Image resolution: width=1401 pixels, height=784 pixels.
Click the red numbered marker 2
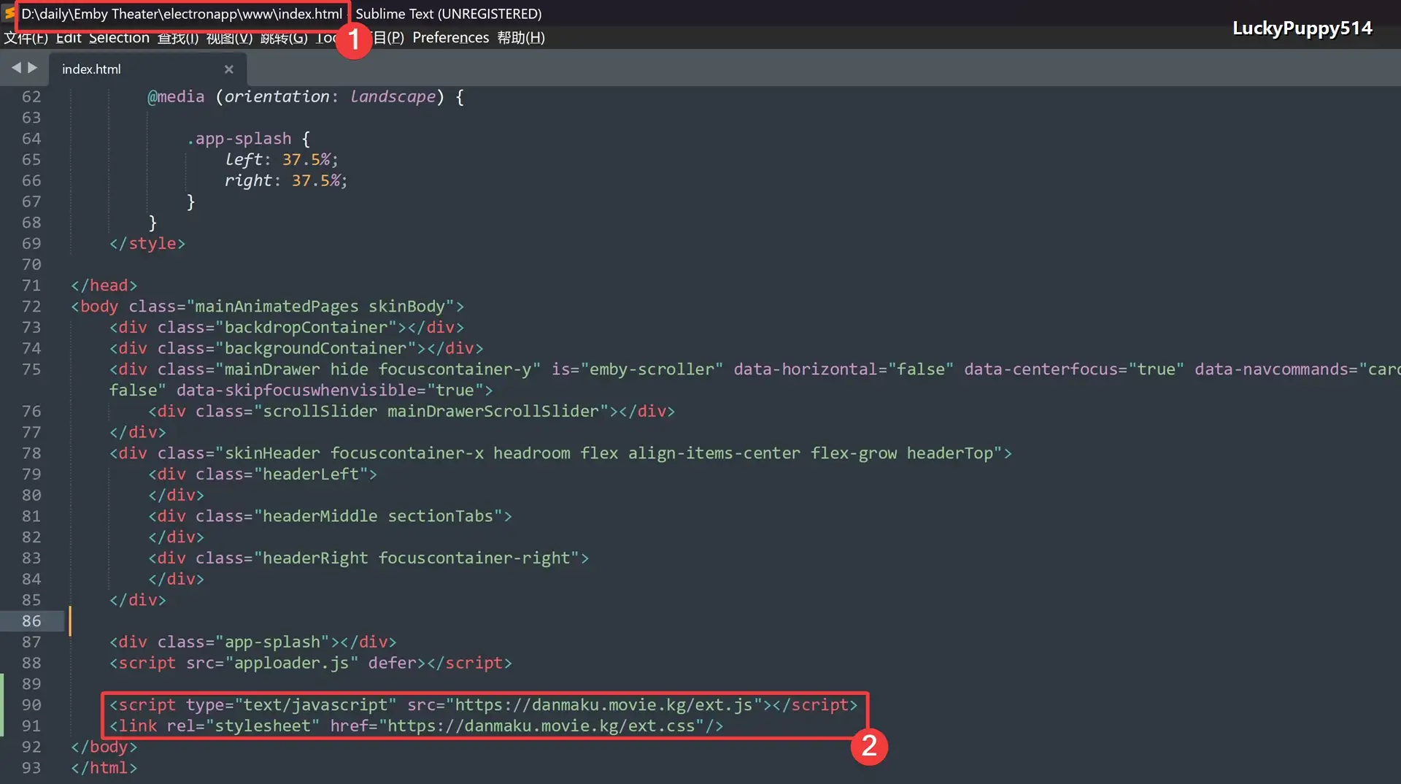pos(869,746)
